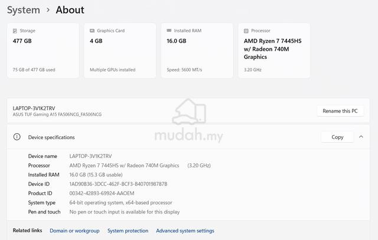Collapse the Device specifications section
Image resolution: width=378 pixels, height=240 pixels.
point(361,137)
